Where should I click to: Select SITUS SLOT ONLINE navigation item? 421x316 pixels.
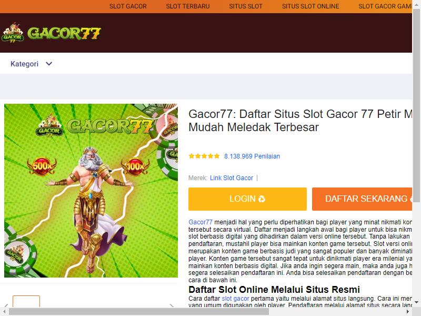(310, 6)
